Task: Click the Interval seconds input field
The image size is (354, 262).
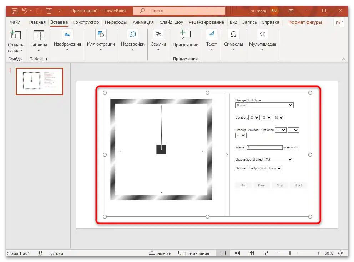Action: coord(264,147)
